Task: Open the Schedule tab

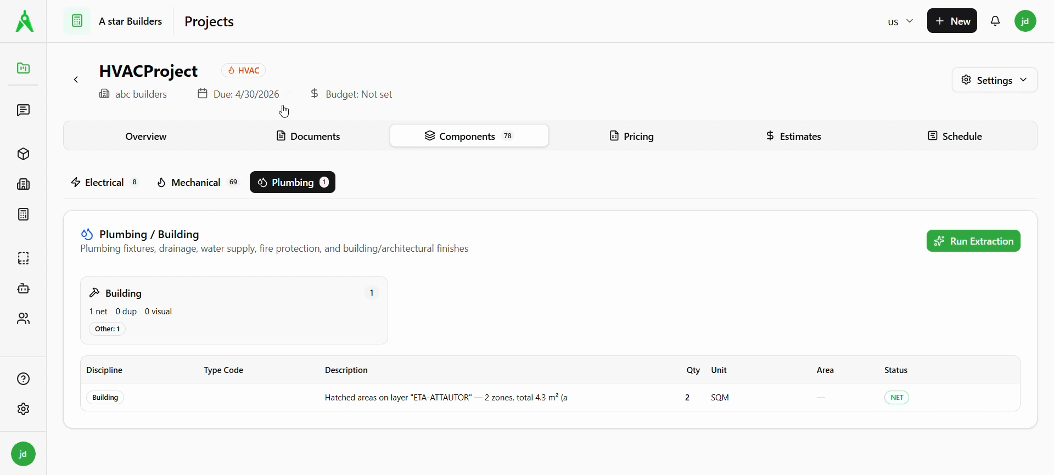Action: [x=954, y=136]
